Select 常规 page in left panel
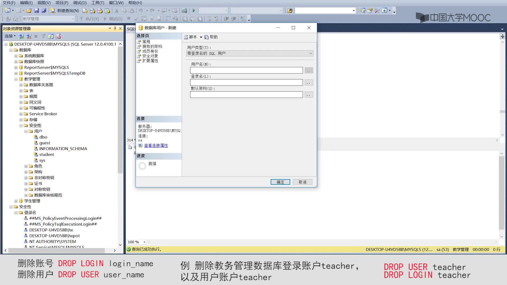The width and height of the screenshot is (507, 285). click(146, 41)
